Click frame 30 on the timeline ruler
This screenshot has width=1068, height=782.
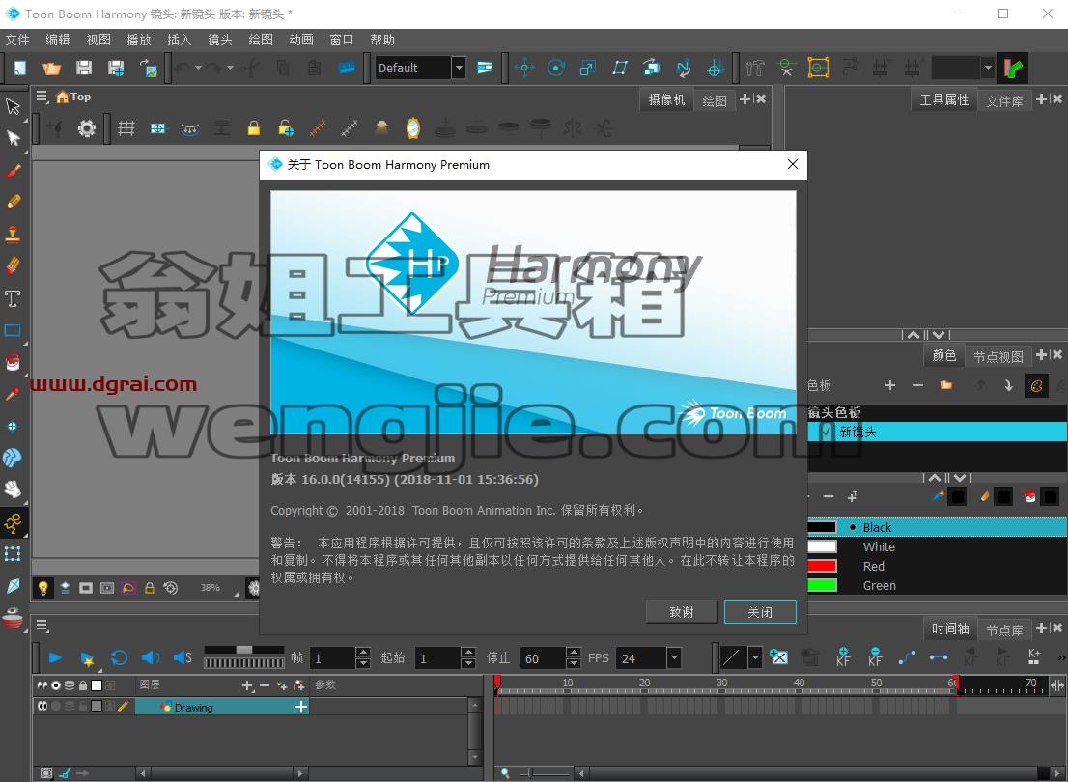click(721, 684)
